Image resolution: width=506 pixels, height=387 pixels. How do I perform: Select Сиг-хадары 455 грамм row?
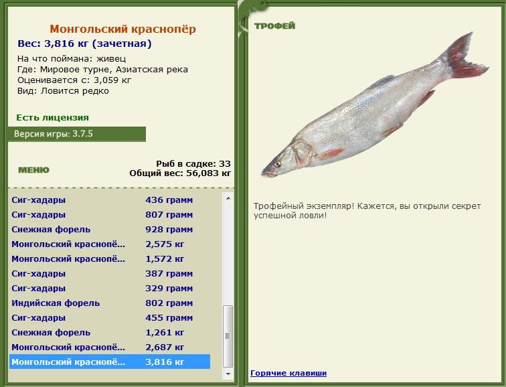tap(110, 318)
